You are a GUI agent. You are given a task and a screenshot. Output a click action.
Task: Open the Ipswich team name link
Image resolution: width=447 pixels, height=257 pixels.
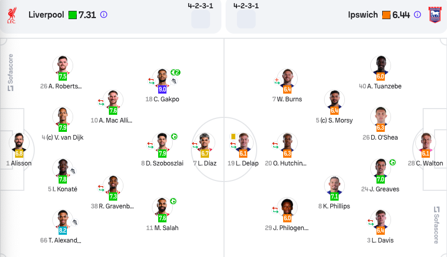click(x=363, y=15)
